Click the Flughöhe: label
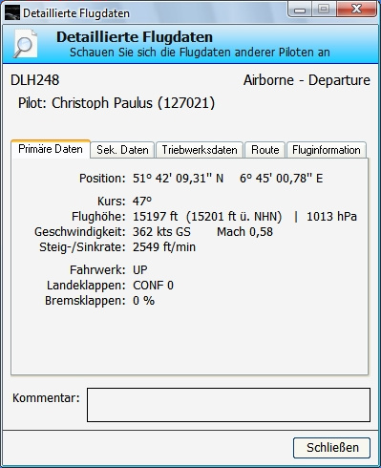The image size is (381, 468). pos(98,217)
